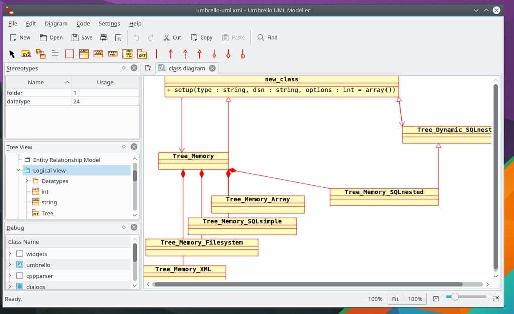Tick the cppparser checkbox
Viewport: 514px width, 314px height.
tap(20, 276)
